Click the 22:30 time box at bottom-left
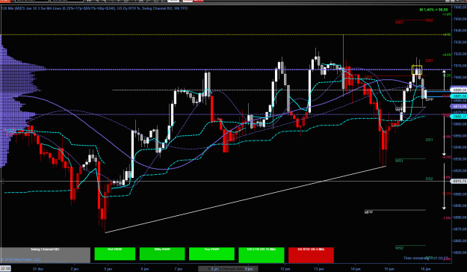This screenshot has height=272, width=467. tap(6, 269)
